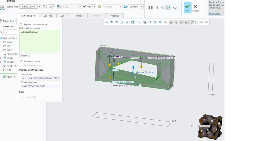The width and height of the screenshot is (267, 141).
Task: Uncheck Patch open areas
Action: click(21, 61)
